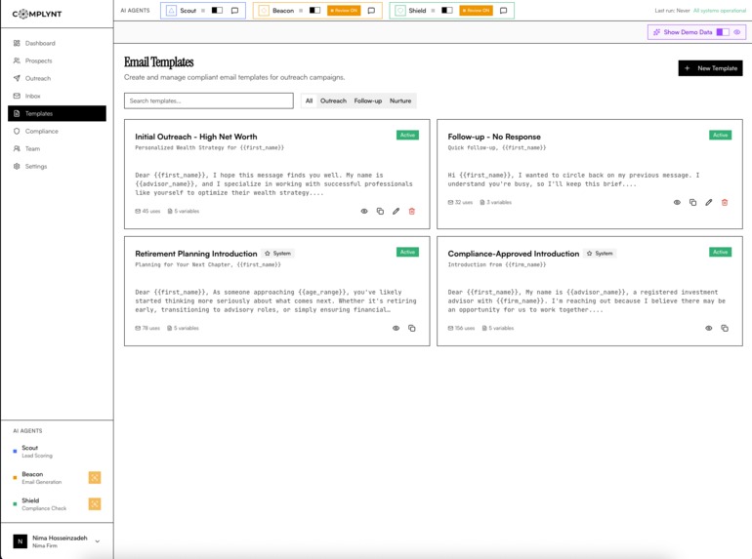
Task: Open the Compliance-Approved Introduction title
Action: coord(514,254)
